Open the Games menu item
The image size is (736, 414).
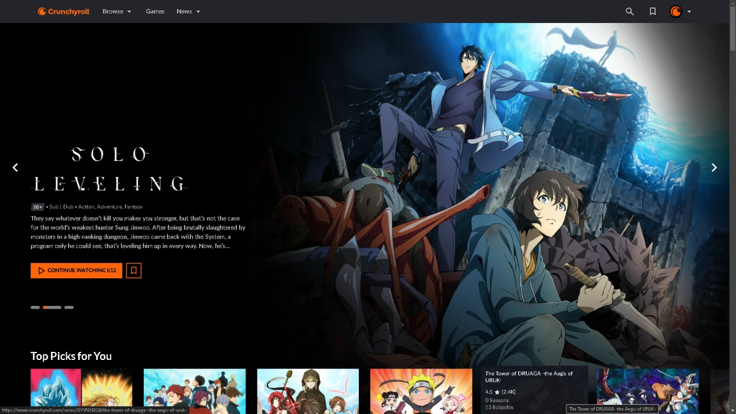tap(155, 11)
